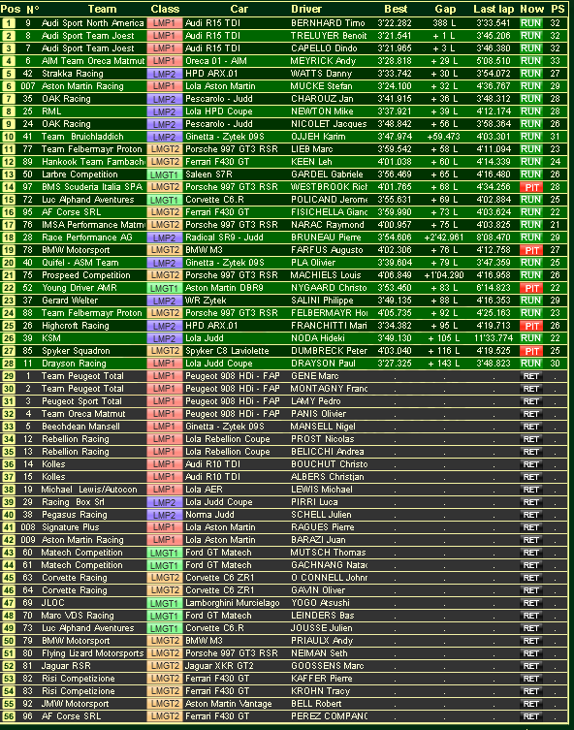The height and width of the screenshot is (730, 574).
Task: Click IMSA Performance Matmut team
Action: click(93, 224)
